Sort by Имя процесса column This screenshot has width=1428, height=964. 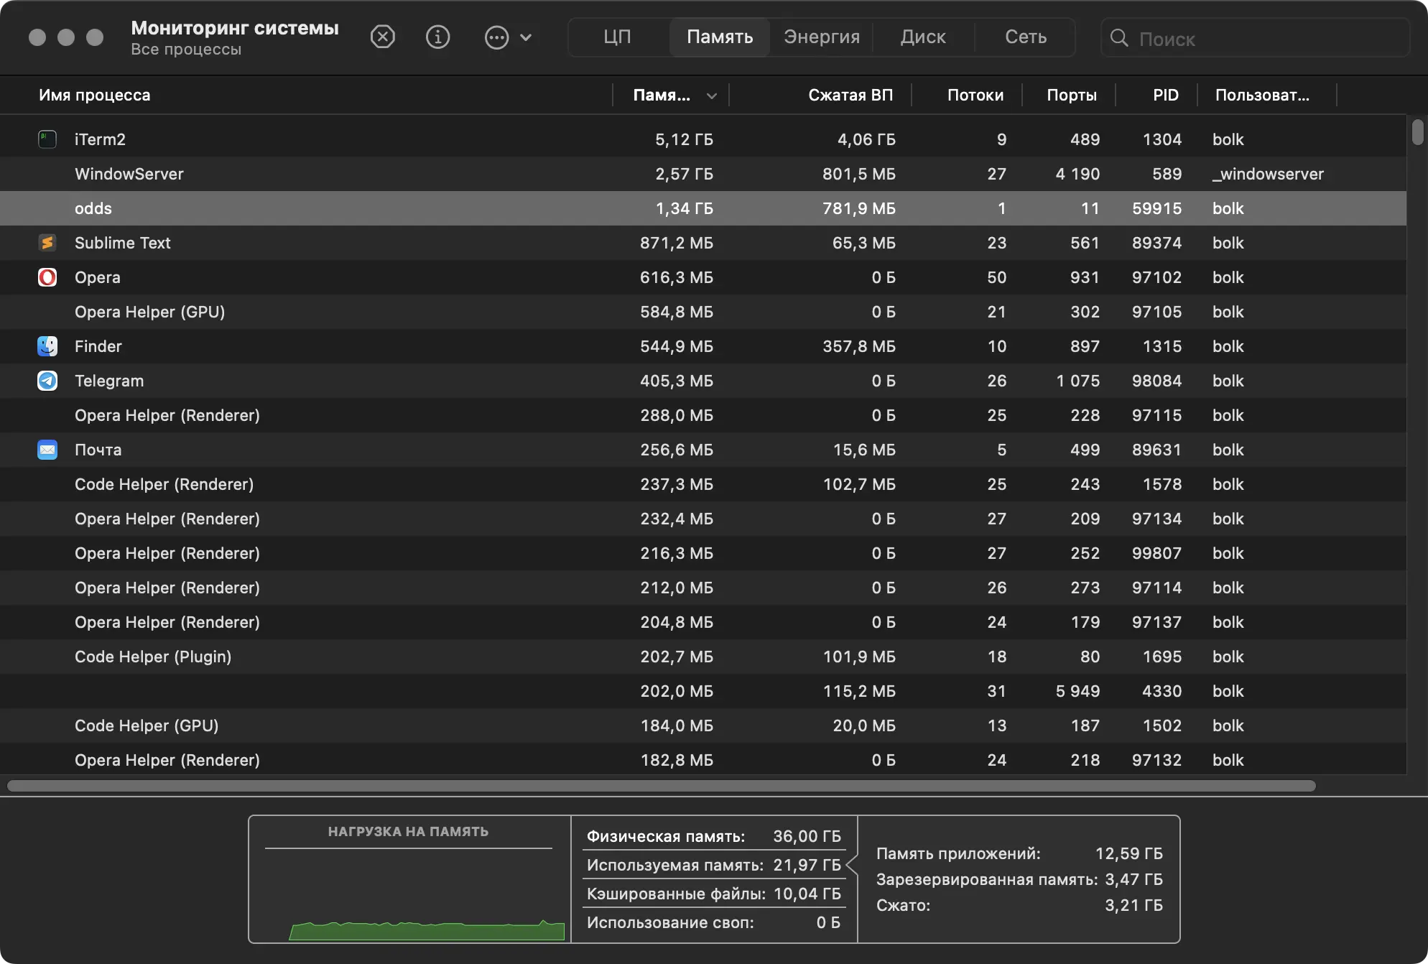94,95
